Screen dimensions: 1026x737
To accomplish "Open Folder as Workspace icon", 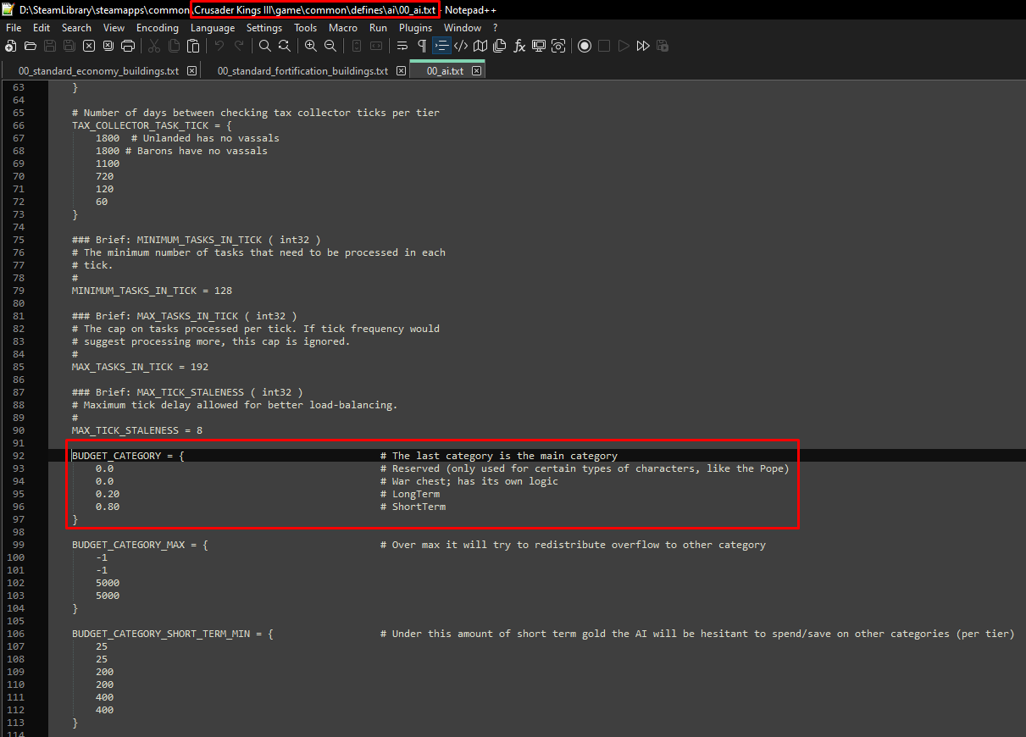I will pyautogui.click(x=539, y=46).
